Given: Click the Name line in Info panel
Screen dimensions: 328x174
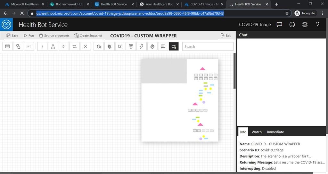Looking at the screenshot, I should coord(270,144).
